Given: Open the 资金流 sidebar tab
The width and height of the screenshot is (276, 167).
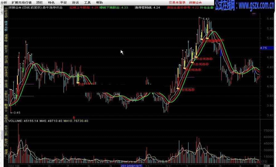Looking at the screenshot, I should pyautogui.click(x=6, y=83).
